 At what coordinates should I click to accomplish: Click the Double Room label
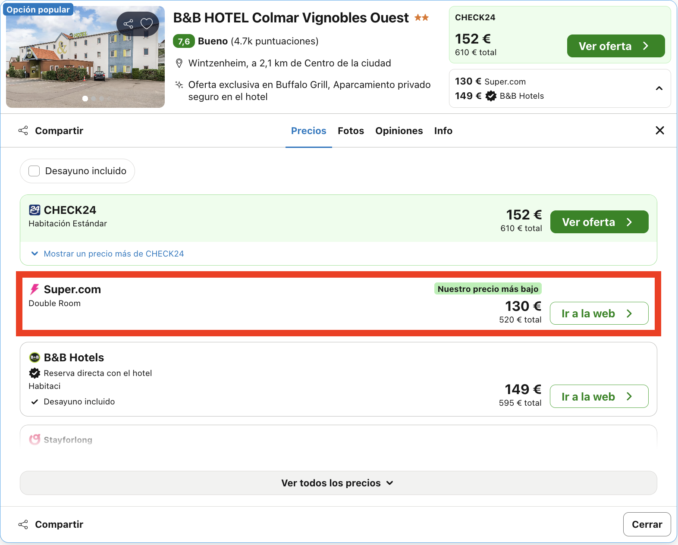pos(54,303)
